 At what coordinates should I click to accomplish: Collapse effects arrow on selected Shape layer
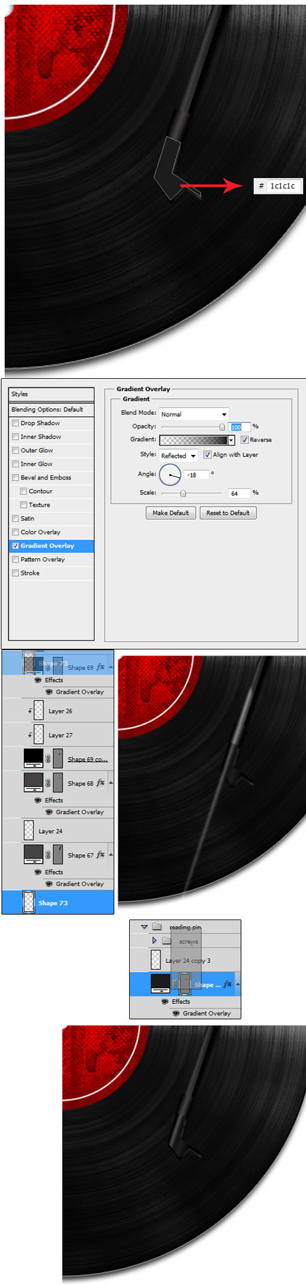coord(237,984)
